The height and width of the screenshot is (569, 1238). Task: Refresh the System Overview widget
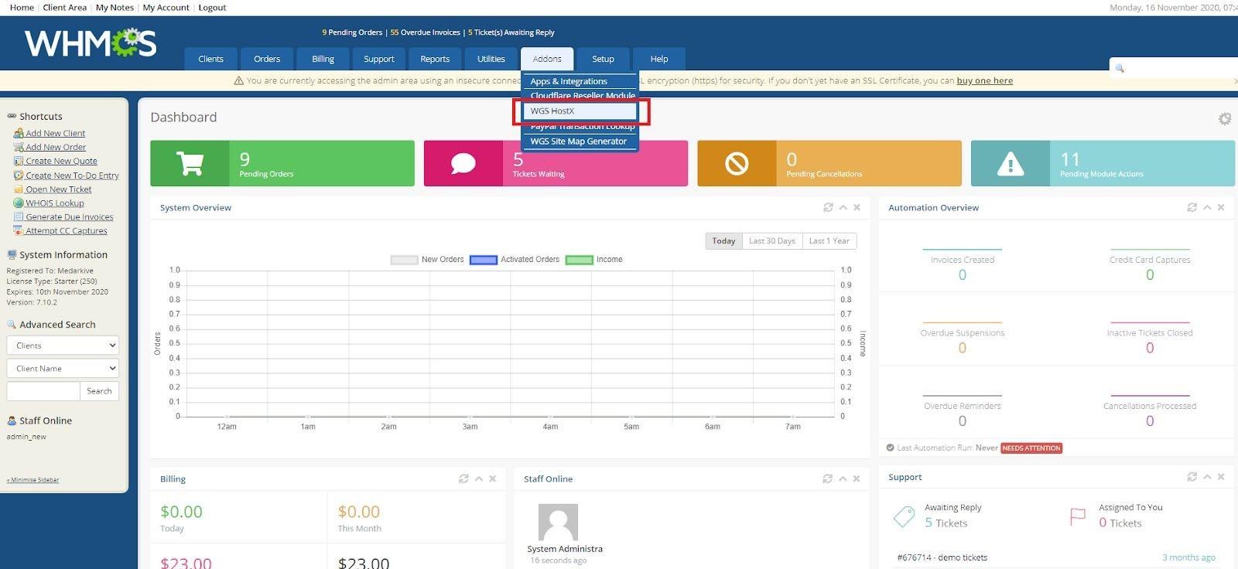click(x=828, y=207)
